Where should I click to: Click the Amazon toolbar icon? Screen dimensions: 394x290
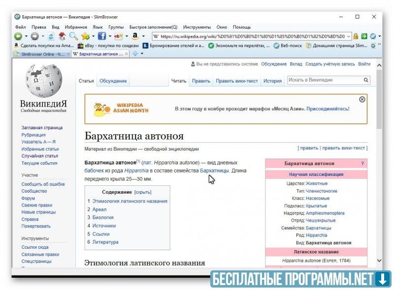click(x=134, y=36)
